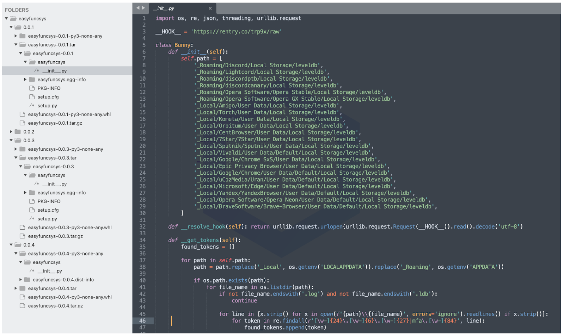Open __init__.py under the 0.0.4 easyfuncsys folder
564x336 pixels.
point(49,270)
